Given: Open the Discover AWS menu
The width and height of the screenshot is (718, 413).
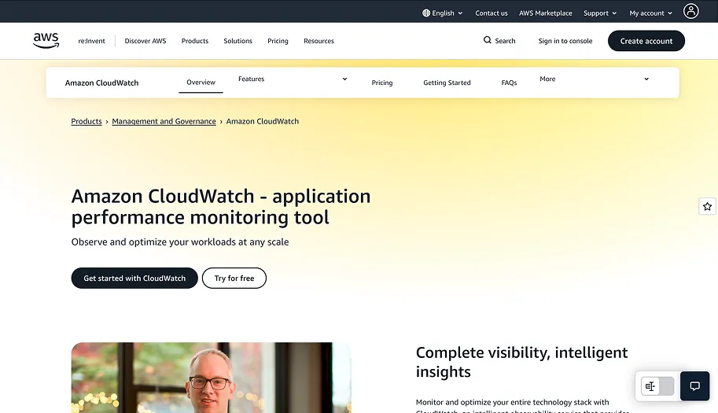Looking at the screenshot, I should tap(145, 41).
